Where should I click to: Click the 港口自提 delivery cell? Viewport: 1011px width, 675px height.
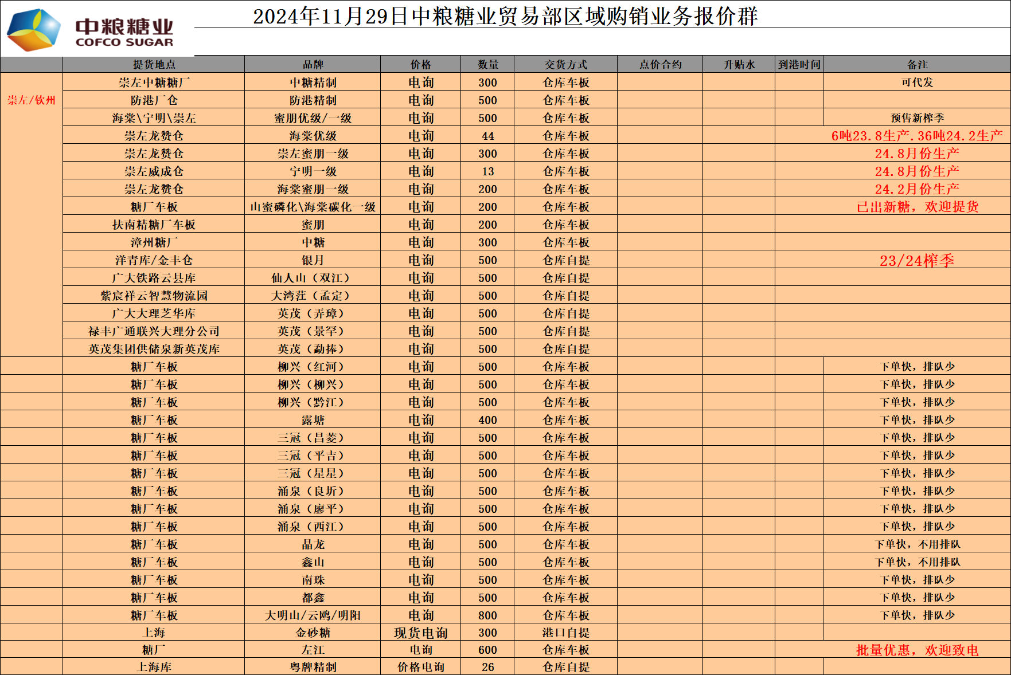pos(565,633)
